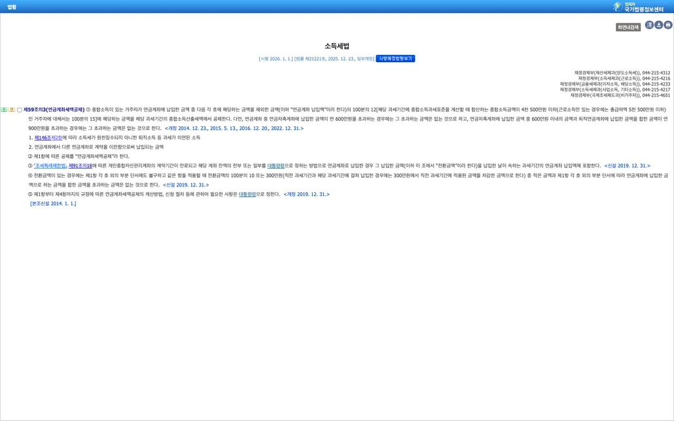The image size is (674, 421).
Task: Click the '<신설 2019. 12. 31.>' note in paragraph ③
Action: coord(627,166)
